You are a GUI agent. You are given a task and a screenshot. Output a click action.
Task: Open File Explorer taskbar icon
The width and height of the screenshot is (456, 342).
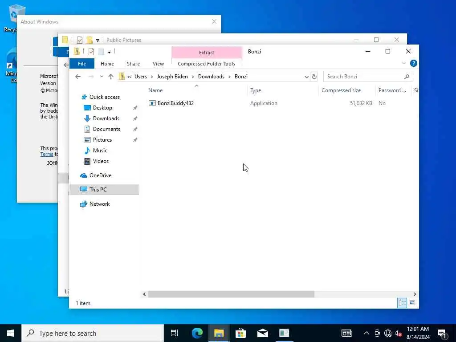[x=219, y=333]
